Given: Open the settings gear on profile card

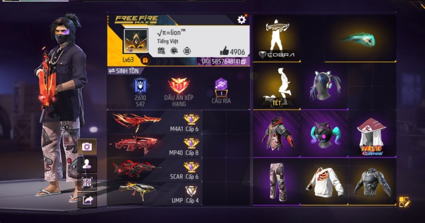Looking at the screenshot, I should [x=241, y=19].
